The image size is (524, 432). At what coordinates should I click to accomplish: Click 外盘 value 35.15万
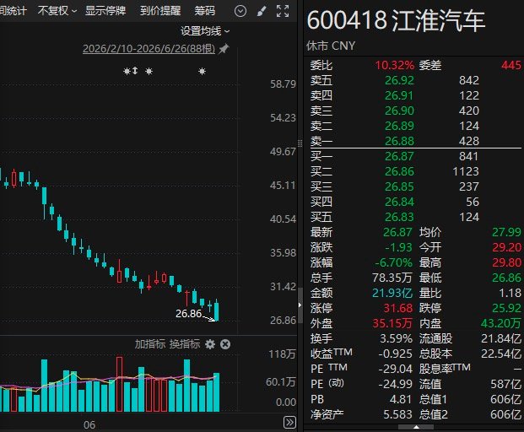pyautogui.click(x=392, y=323)
